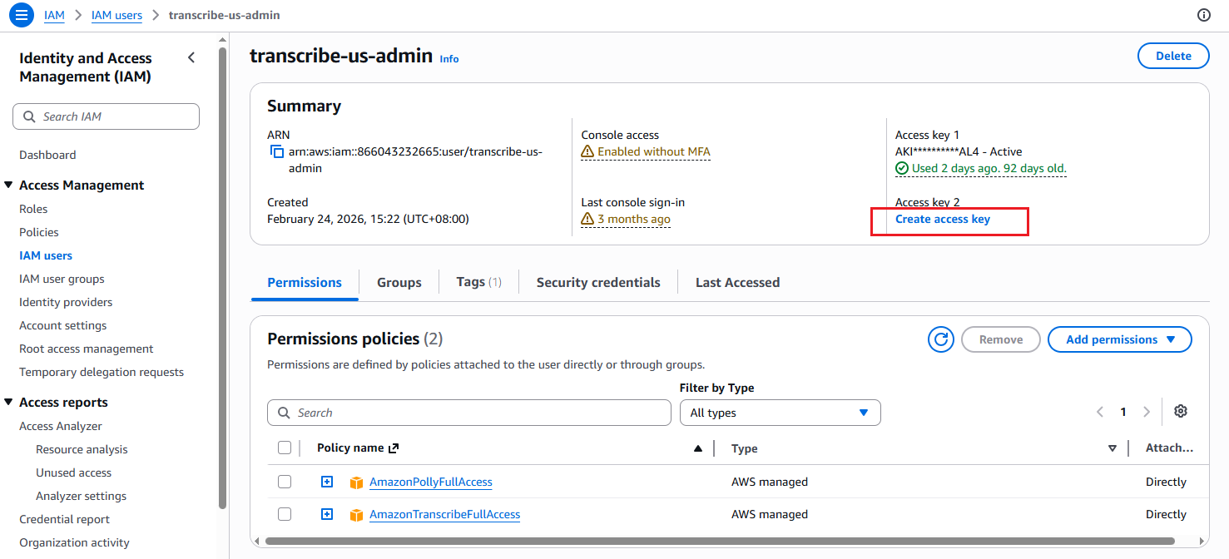Click the policies Search input field

(x=469, y=413)
